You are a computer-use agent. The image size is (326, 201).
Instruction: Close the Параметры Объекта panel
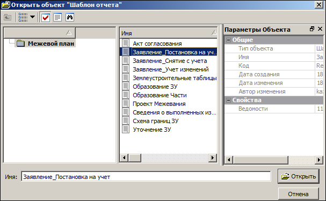tap(320, 29)
